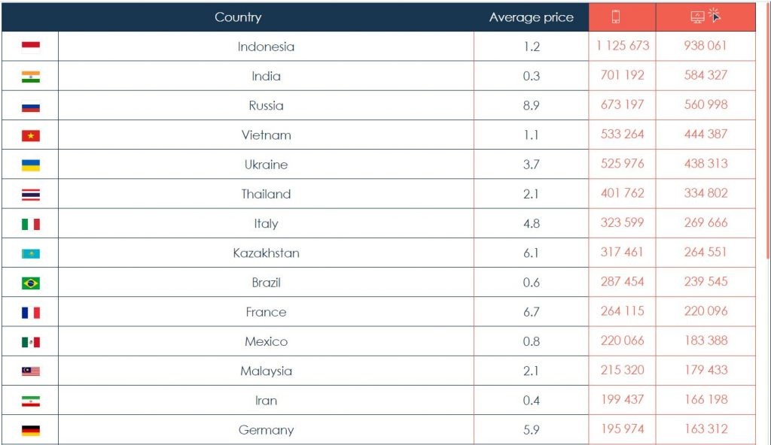Click the Average price column header
Screen dimensions: 771x445
[x=531, y=17]
